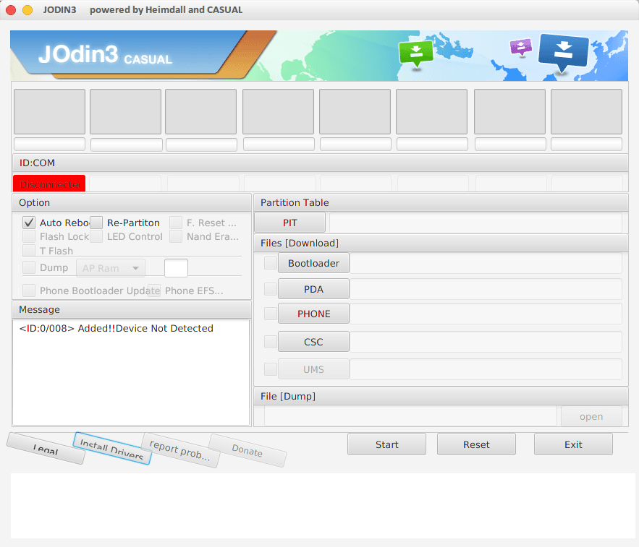Viewport: 639px width, 547px height.
Task: Tick the checkbox beside PHONE button
Action: coord(271,314)
